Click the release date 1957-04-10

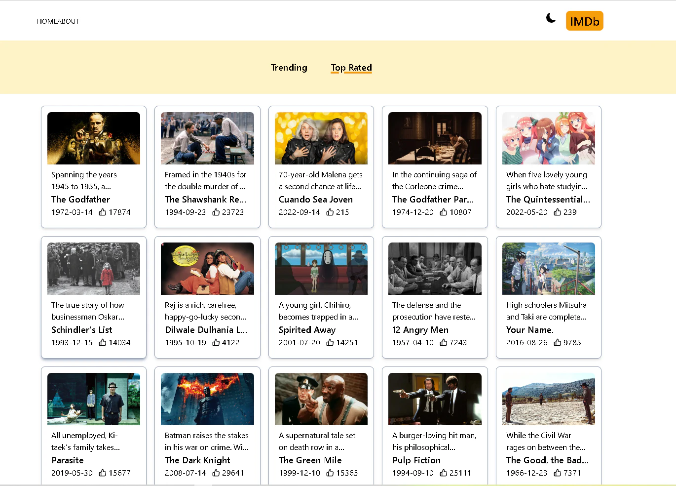coord(413,342)
